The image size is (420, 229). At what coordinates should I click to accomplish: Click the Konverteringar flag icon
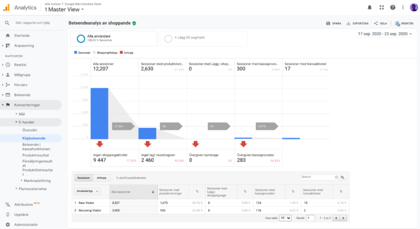pos(8,105)
